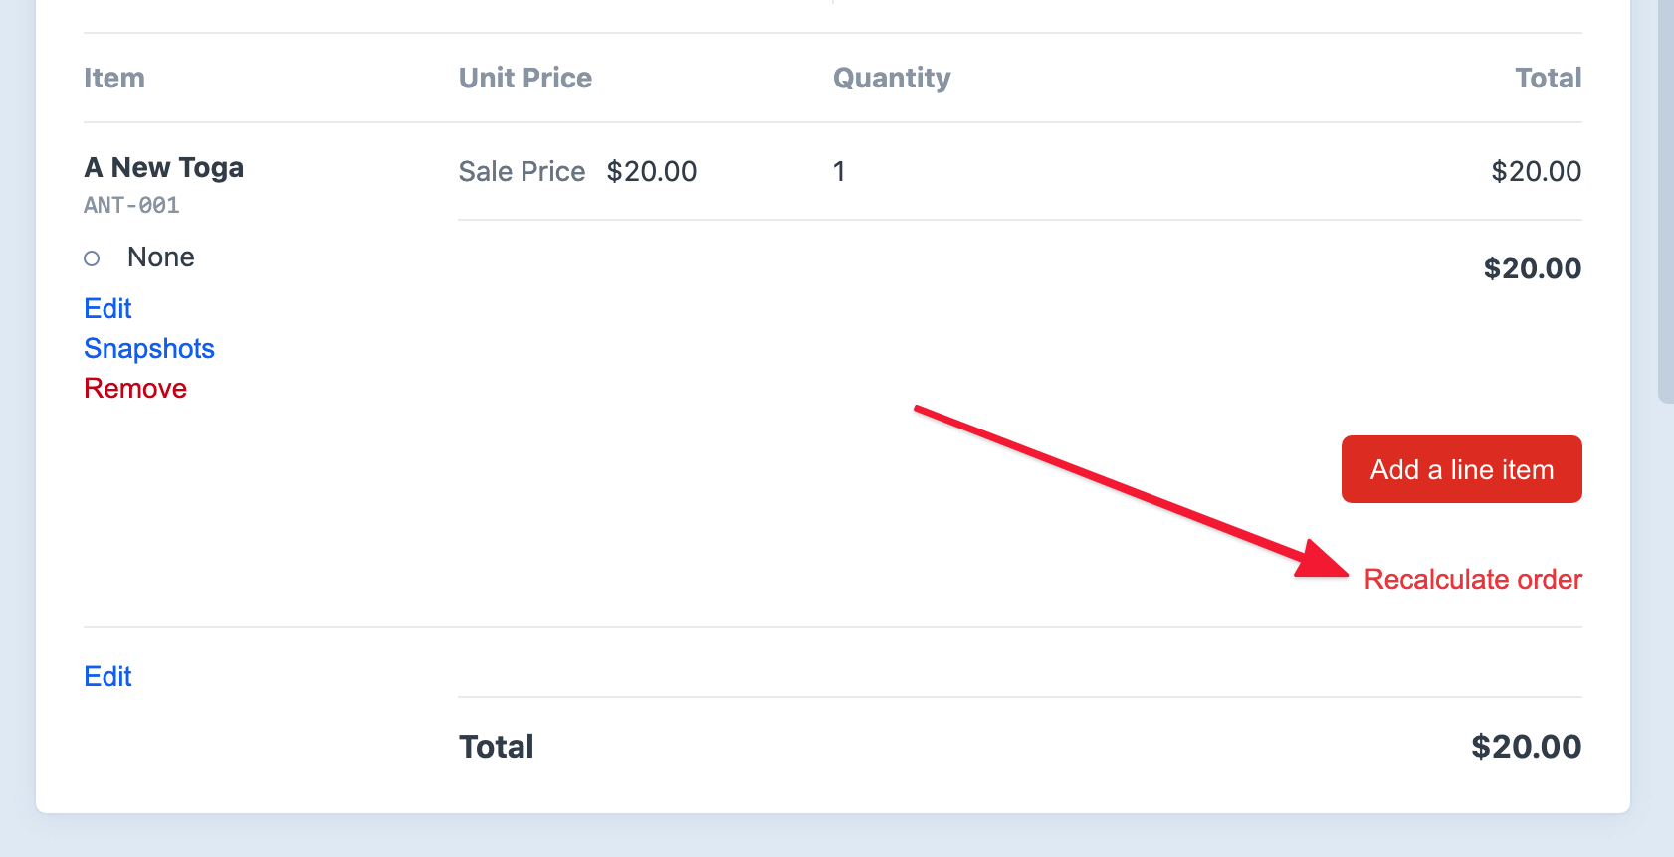Click Edit link below the None option
The height and width of the screenshot is (857, 1674).
point(107,308)
